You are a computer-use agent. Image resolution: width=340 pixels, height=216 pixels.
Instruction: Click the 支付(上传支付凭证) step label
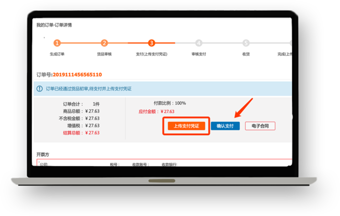point(151,54)
